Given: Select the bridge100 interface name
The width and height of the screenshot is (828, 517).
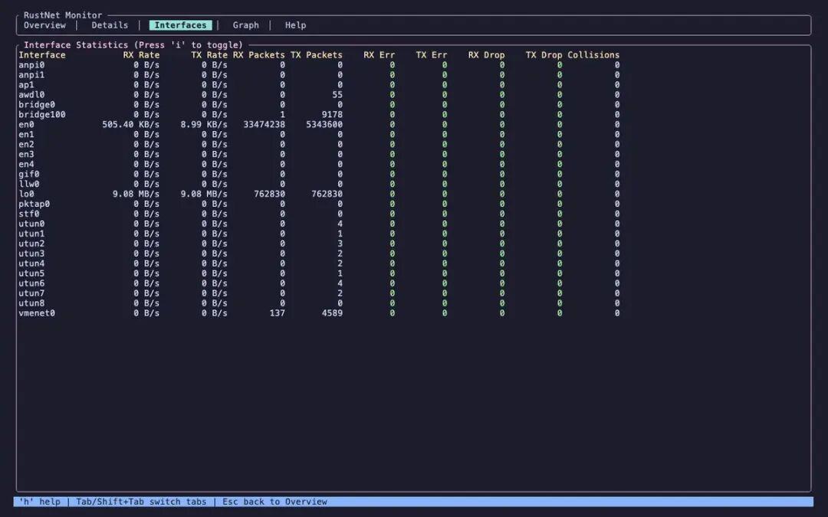Looking at the screenshot, I should pos(42,114).
